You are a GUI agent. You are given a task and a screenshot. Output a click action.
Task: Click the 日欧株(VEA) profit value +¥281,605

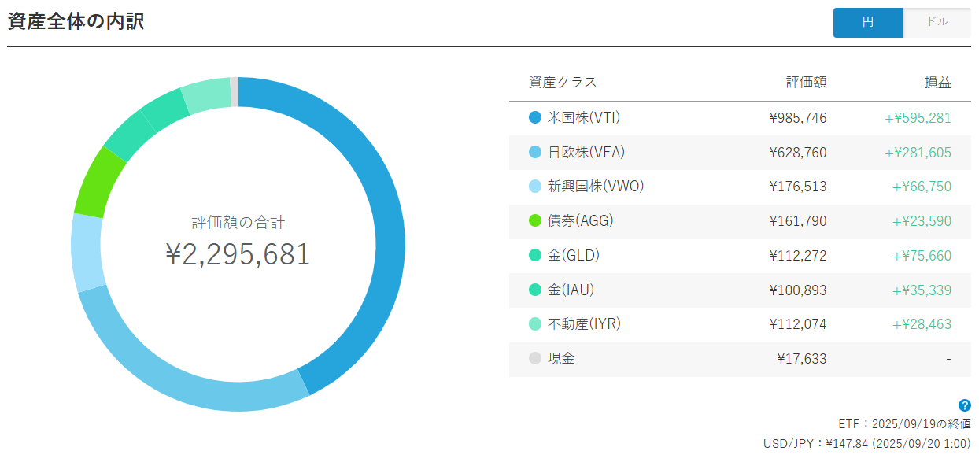click(x=918, y=153)
